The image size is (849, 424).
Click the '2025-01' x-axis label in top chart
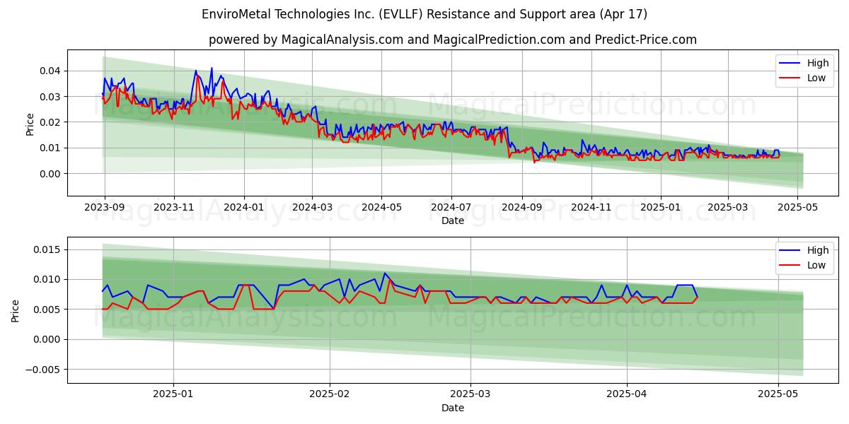click(660, 208)
